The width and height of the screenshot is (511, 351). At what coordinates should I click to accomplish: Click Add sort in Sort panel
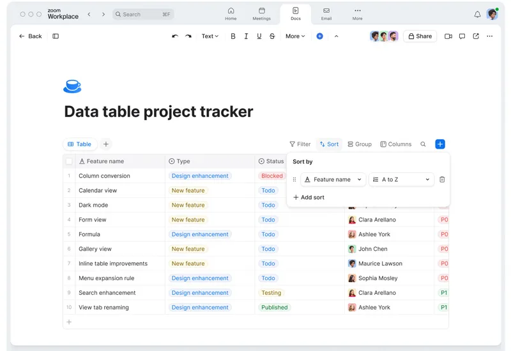click(309, 197)
